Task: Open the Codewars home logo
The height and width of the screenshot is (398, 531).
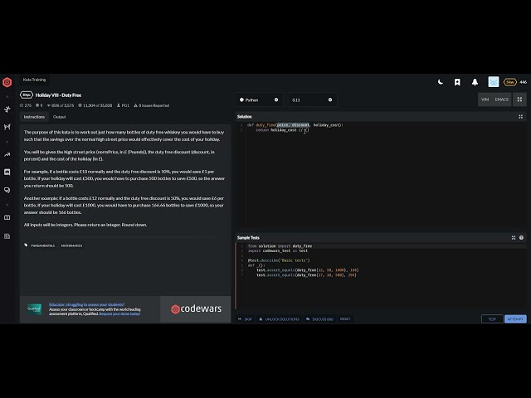Action: coord(7,82)
